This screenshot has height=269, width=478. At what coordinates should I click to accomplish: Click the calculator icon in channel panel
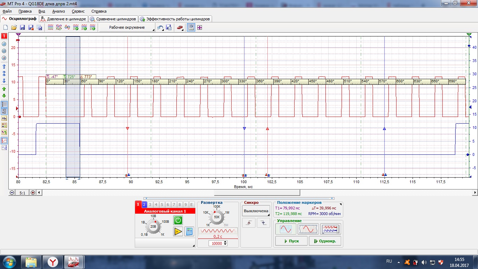pos(189,232)
